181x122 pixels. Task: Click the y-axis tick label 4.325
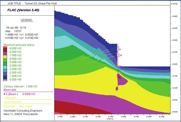coord(175,40)
